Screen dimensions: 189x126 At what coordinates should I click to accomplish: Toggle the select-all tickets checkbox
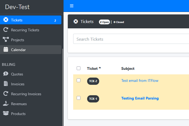click(x=79, y=68)
